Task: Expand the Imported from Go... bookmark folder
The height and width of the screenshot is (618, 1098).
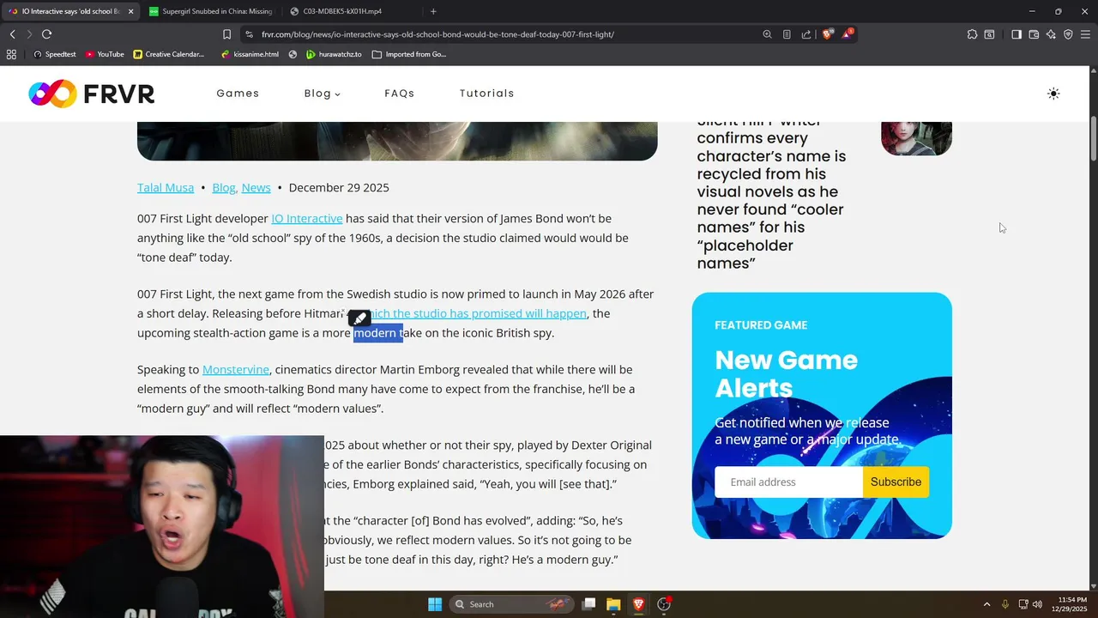Action: pos(409,54)
